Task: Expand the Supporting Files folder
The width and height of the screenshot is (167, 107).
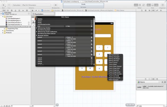Action: coord(4,29)
